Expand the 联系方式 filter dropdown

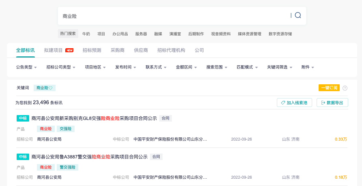pos(156,67)
